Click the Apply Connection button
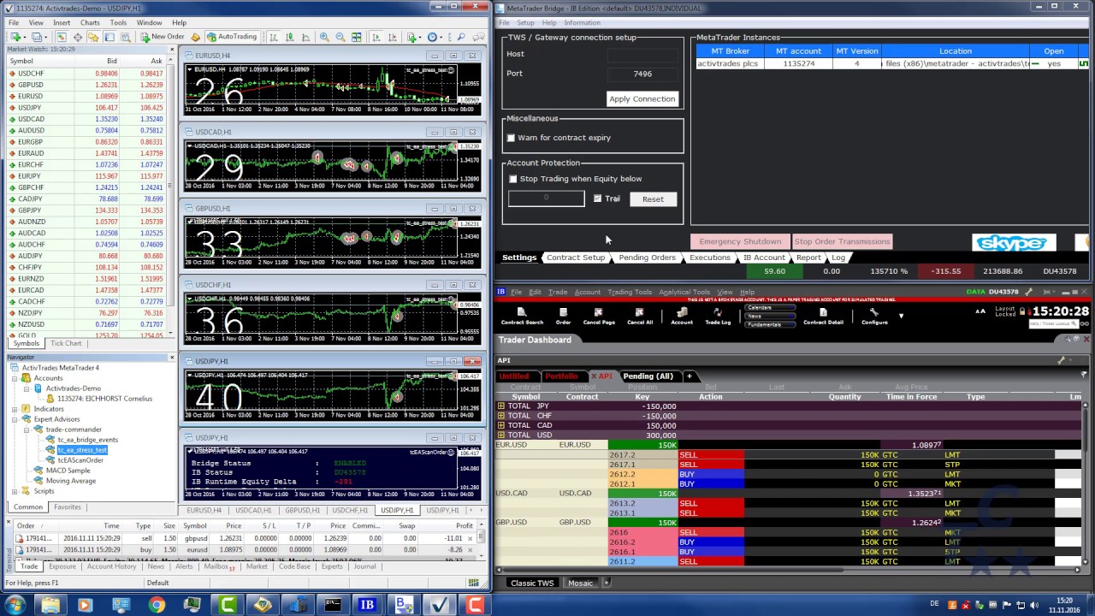This screenshot has height=616, width=1095. [642, 98]
